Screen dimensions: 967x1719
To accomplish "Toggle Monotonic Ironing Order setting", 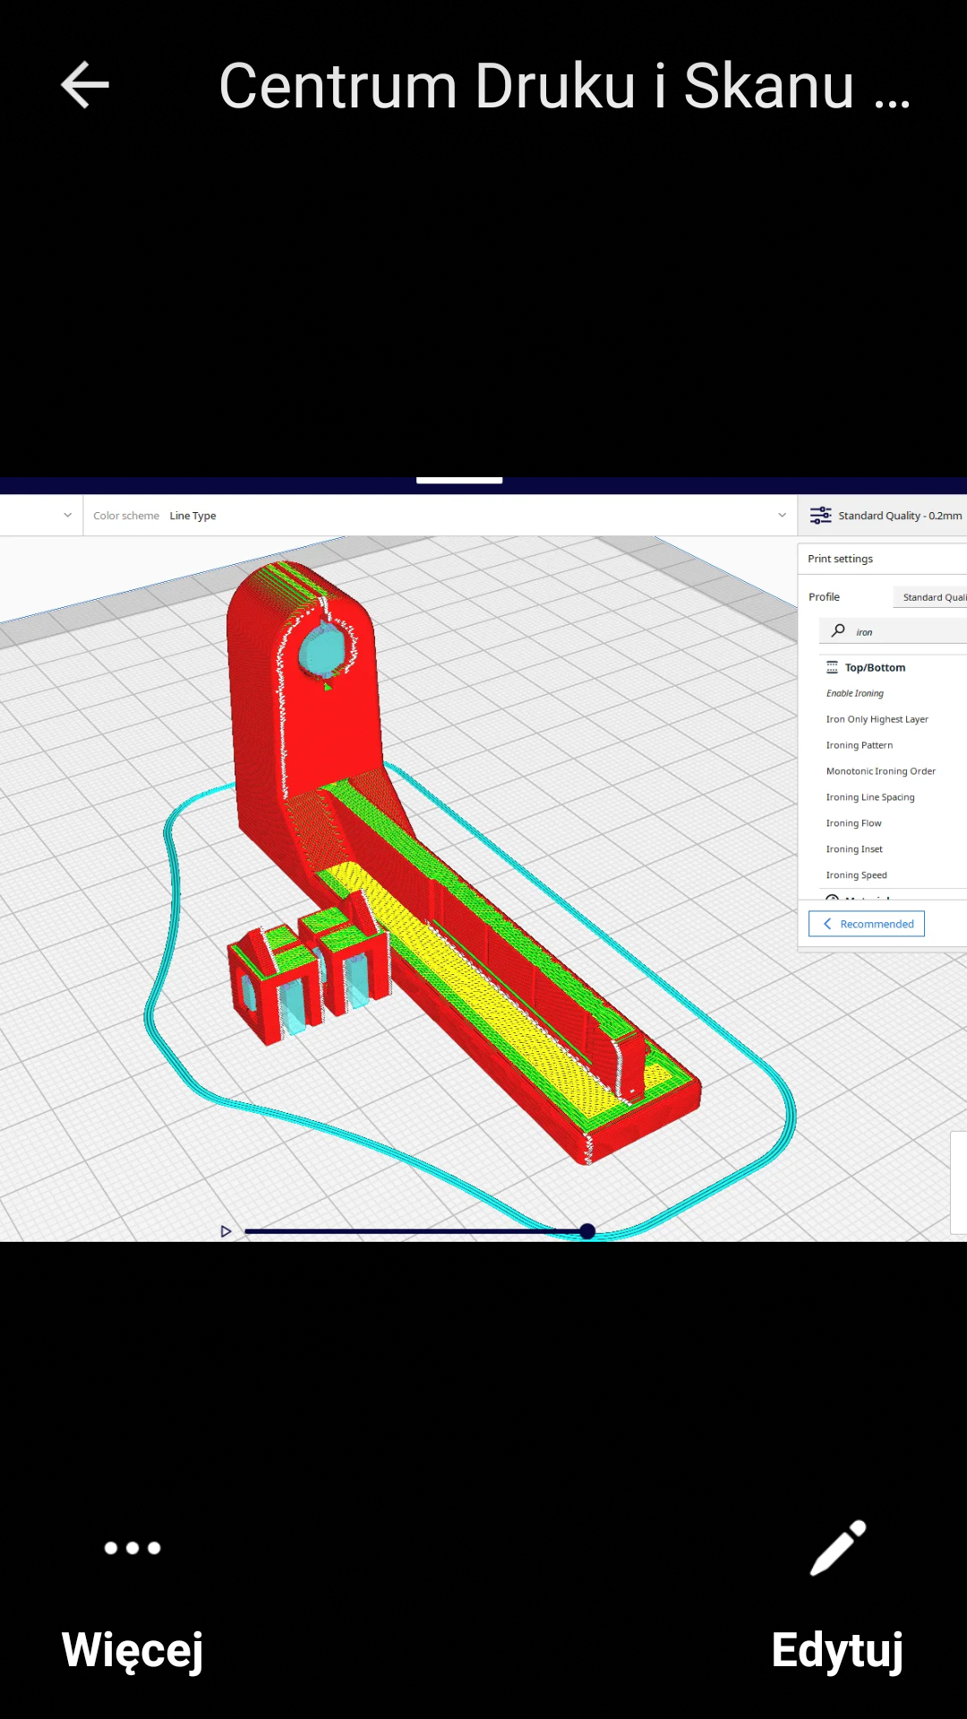I will 880,772.
